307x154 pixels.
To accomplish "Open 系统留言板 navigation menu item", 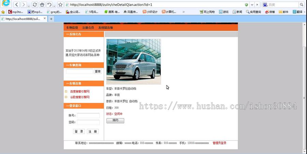I will tap(106, 28).
